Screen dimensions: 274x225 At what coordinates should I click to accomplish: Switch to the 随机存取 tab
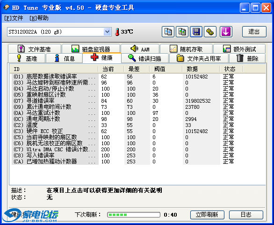[186, 49]
